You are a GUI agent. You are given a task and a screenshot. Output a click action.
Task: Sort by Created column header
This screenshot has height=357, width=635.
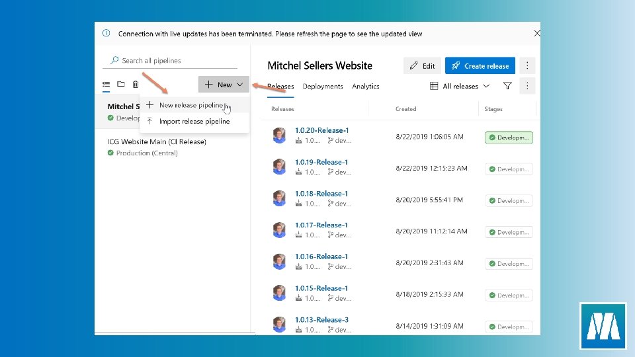pos(405,109)
